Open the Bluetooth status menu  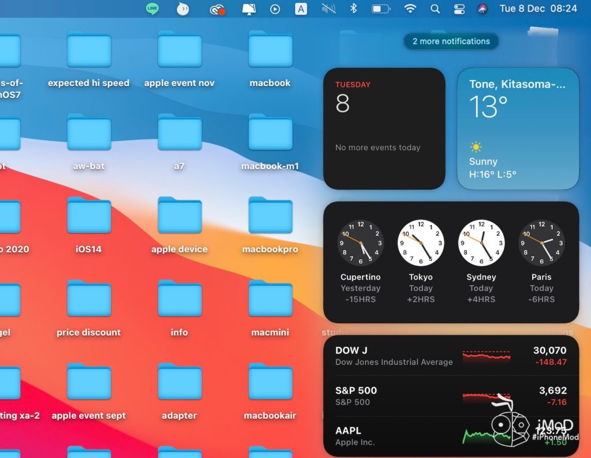pyautogui.click(x=354, y=9)
